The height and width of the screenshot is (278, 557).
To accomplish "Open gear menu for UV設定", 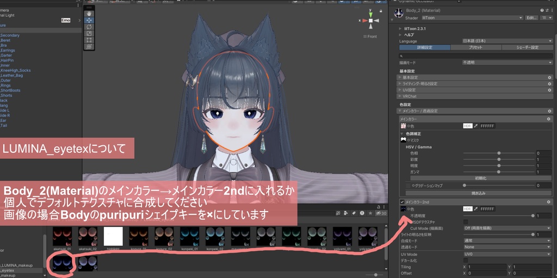I will tap(549, 90).
